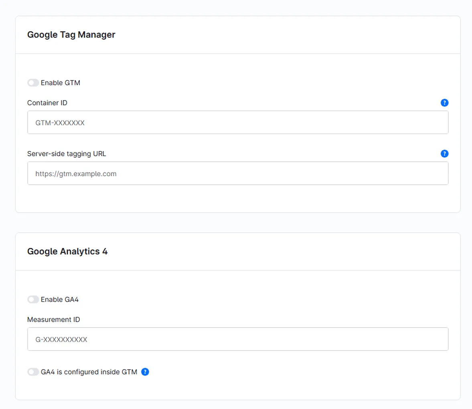Toggle the Enable GTM switch

(33, 83)
